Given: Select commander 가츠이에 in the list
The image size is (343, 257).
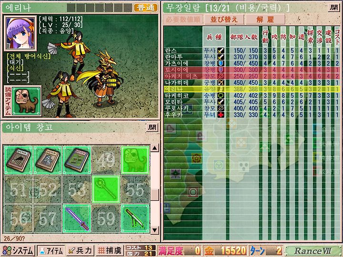Looking at the screenshot, I should [252, 63].
